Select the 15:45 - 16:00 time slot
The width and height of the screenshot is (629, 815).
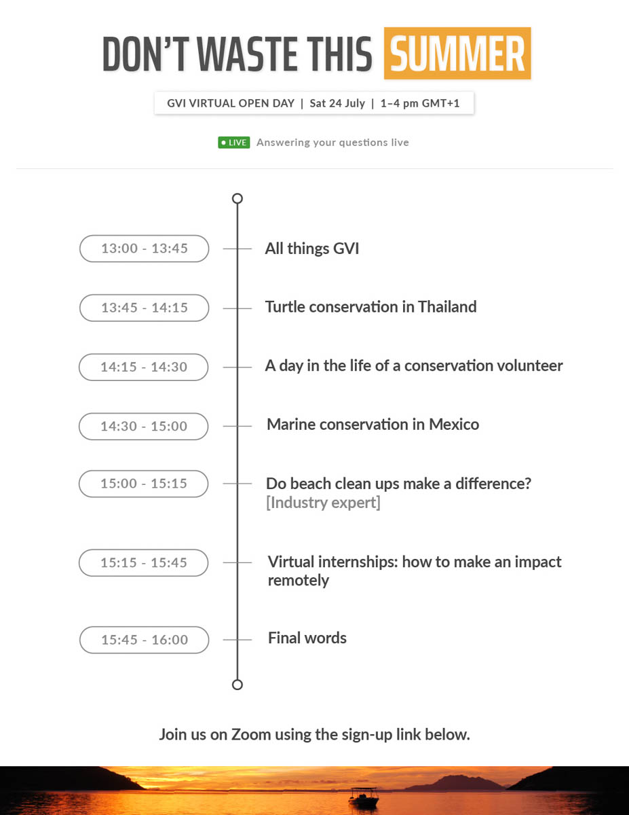(x=145, y=640)
